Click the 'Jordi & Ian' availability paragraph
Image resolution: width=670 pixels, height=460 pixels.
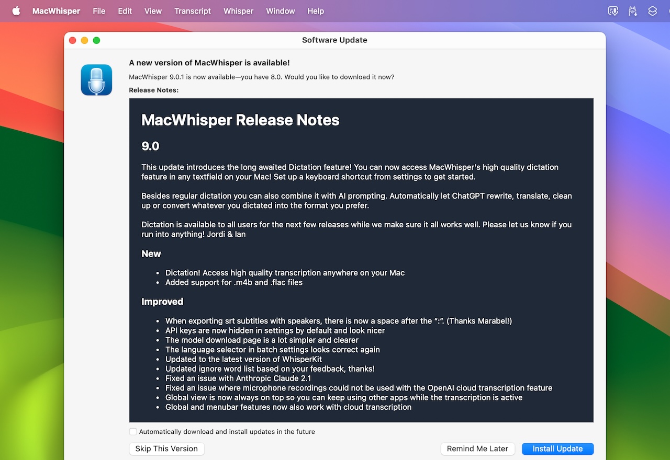click(356, 229)
